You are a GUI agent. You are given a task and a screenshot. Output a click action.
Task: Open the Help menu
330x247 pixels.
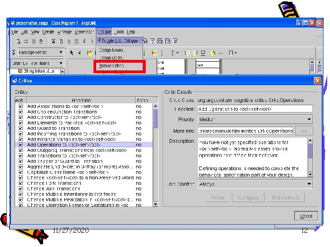(131, 32)
